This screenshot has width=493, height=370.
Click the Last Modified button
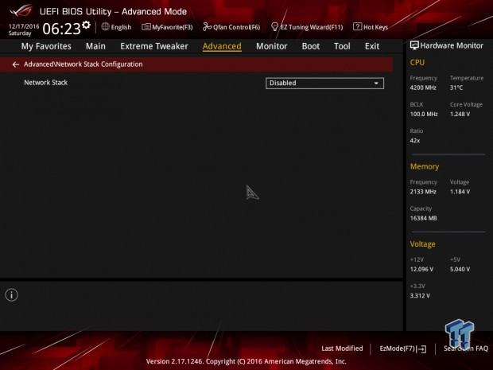[342, 349]
